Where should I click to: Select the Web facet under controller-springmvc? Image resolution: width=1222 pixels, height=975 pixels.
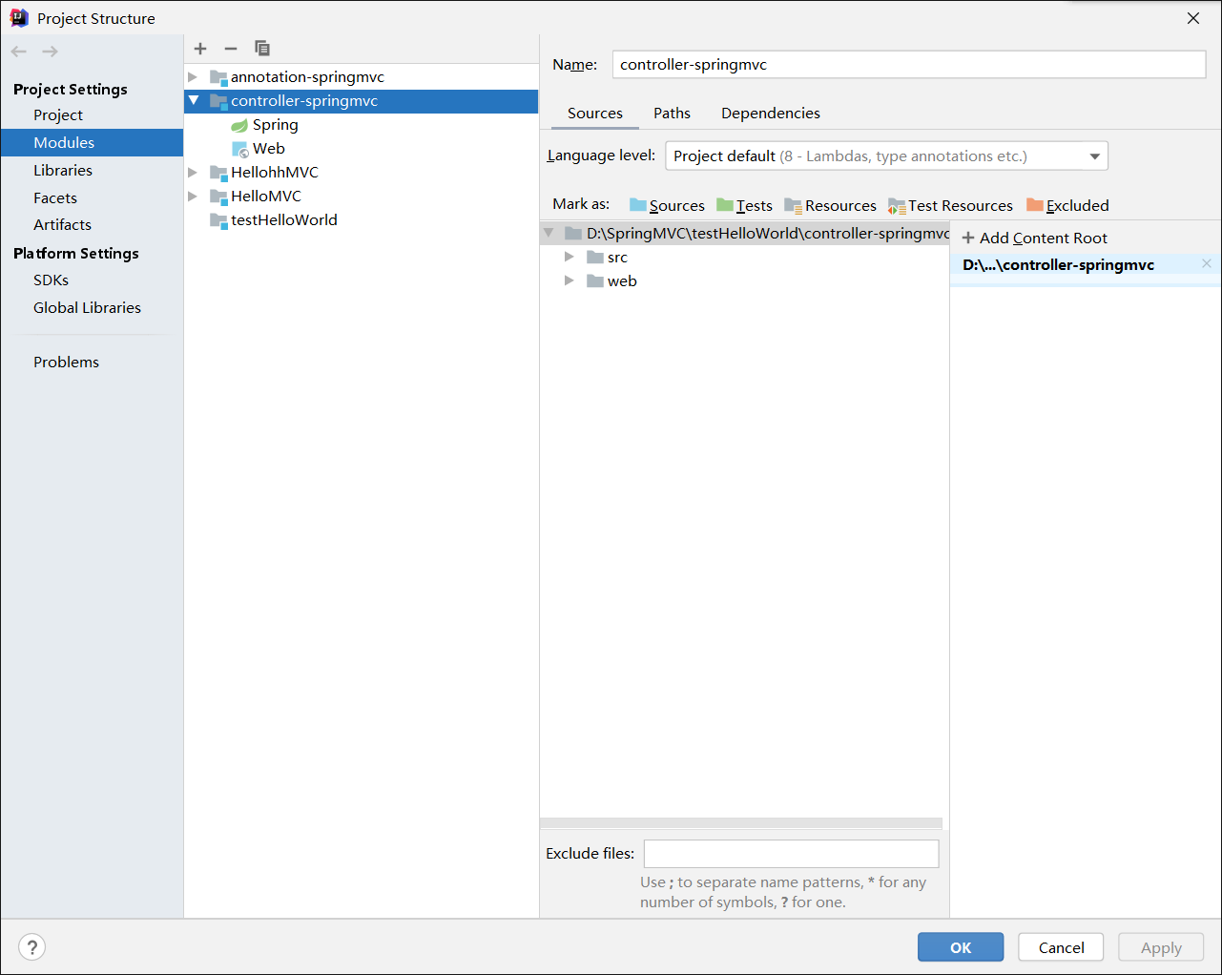click(270, 148)
